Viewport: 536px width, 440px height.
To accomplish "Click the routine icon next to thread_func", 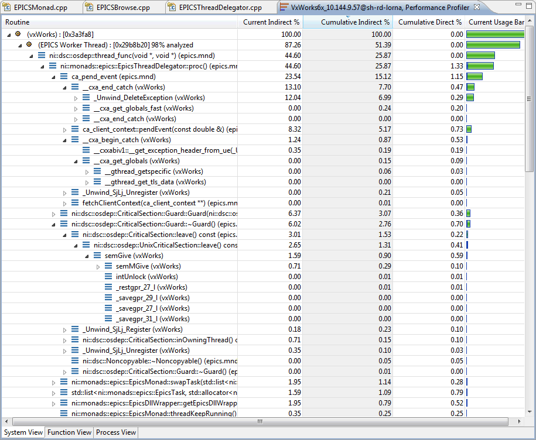I will 42,56.
